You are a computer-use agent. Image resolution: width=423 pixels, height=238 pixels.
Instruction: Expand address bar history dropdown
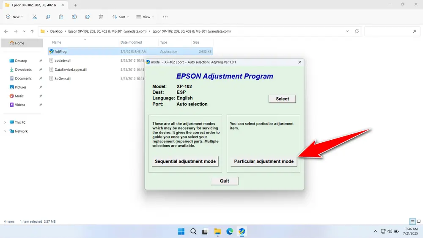(x=347, y=31)
